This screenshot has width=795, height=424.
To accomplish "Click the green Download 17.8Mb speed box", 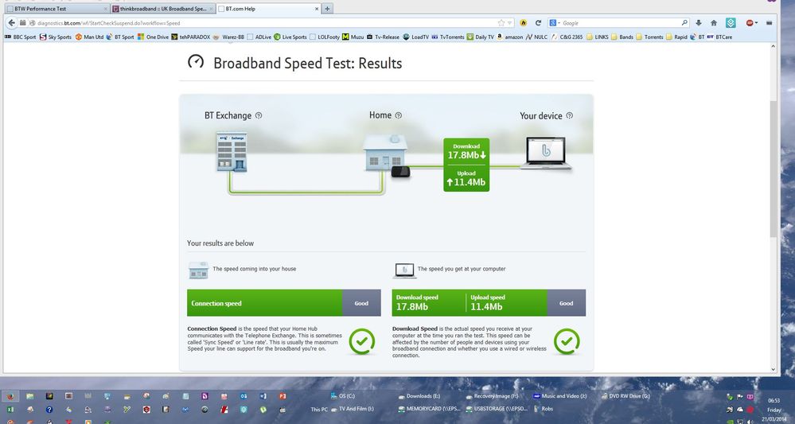I will (466, 165).
